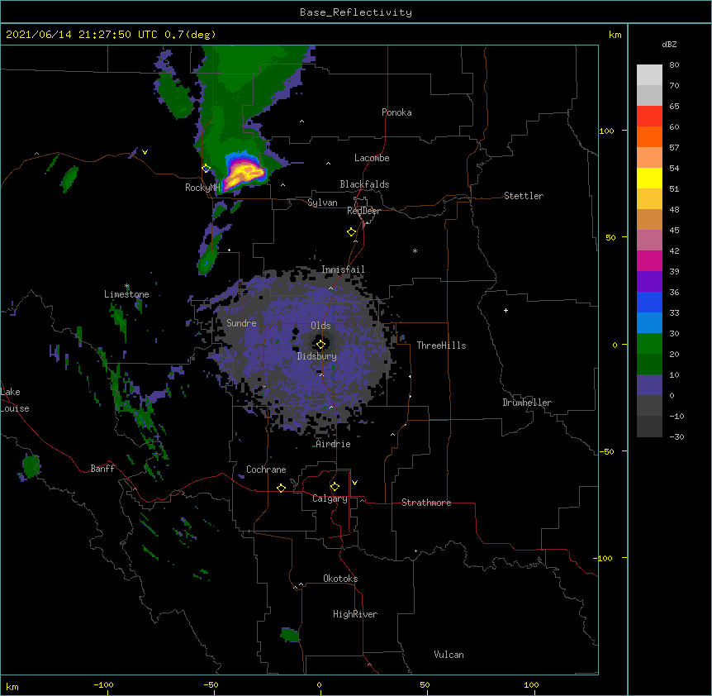The height and width of the screenshot is (696, 712).
Task: Click the lightest gray swatch atop the legend
Action: coord(649,75)
